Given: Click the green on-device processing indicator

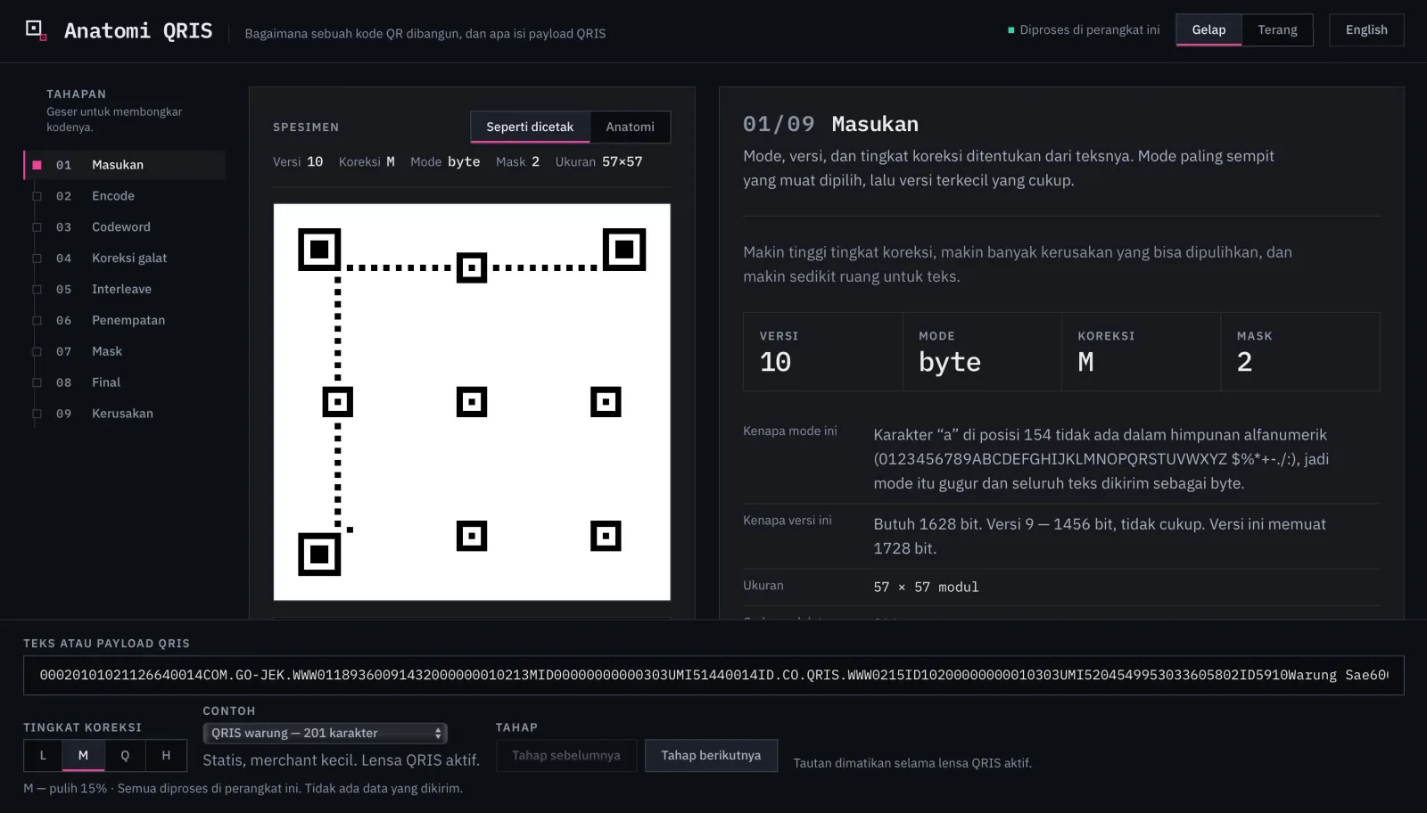Looking at the screenshot, I should click(x=1011, y=30).
